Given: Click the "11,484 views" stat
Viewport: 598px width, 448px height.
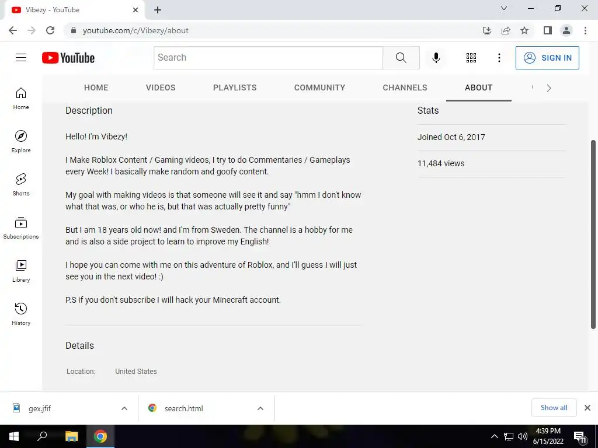Looking at the screenshot, I should (x=441, y=163).
